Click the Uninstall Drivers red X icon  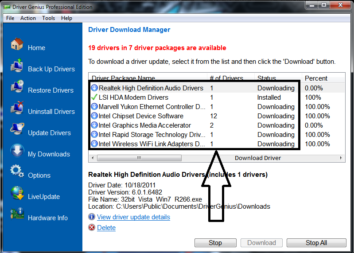coord(17,108)
